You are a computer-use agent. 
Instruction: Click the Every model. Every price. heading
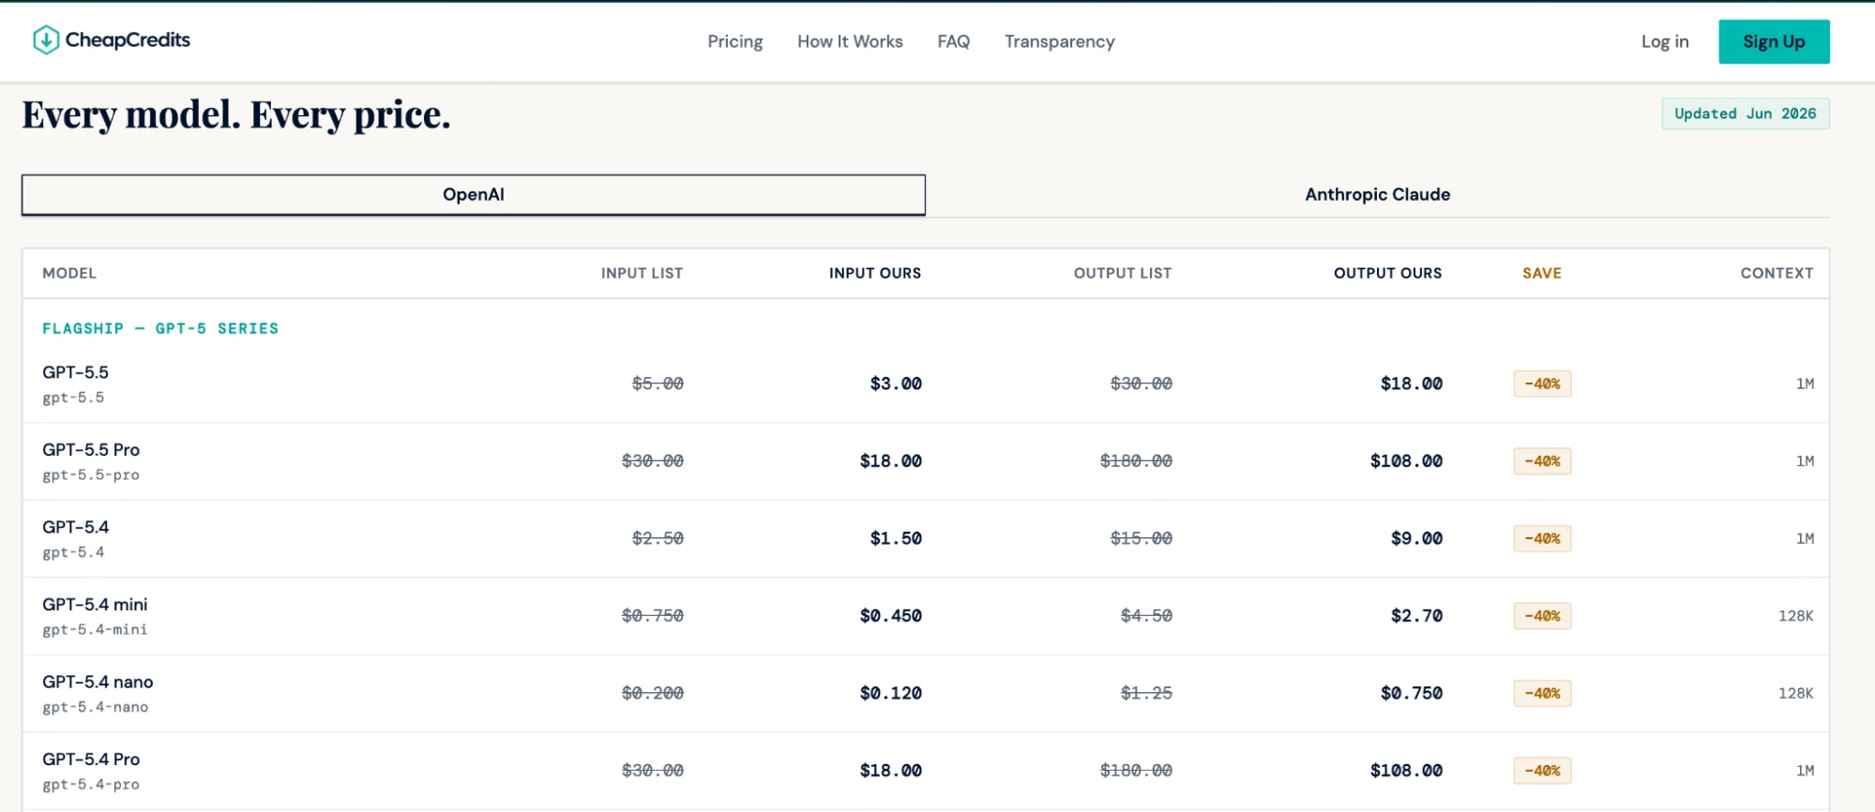[x=236, y=115]
